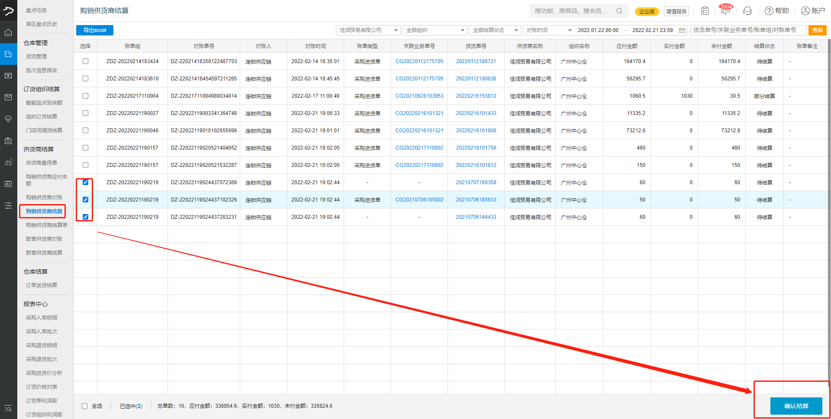Screen dimensions: 831x419
Task: Open the 全部结算状态 status dropdown
Action: click(495, 30)
